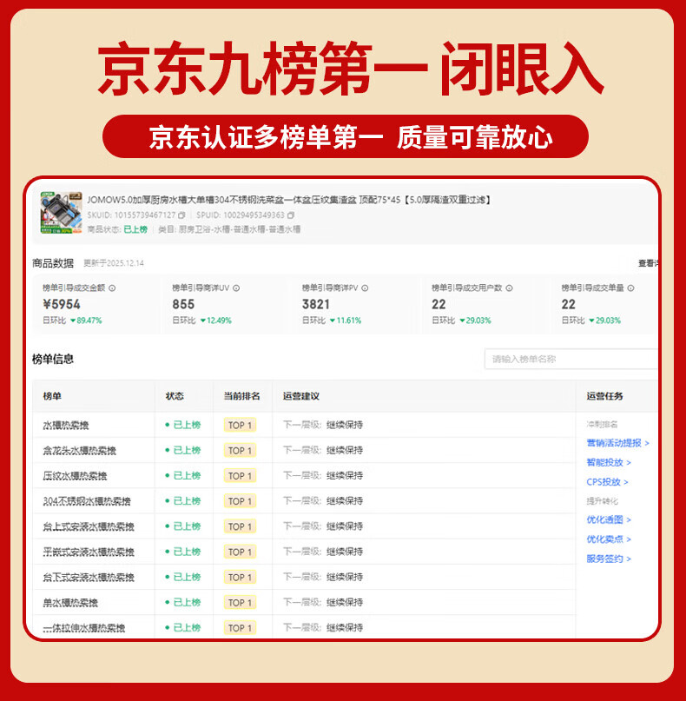686x701 pixels.
Task: Open info tooltip icon for 榜单引导成交金额
Action: tap(112, 288)
